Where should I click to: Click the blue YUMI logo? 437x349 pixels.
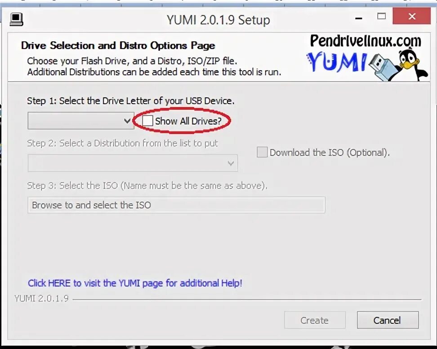pyautogui.click(x=336, y=62)
